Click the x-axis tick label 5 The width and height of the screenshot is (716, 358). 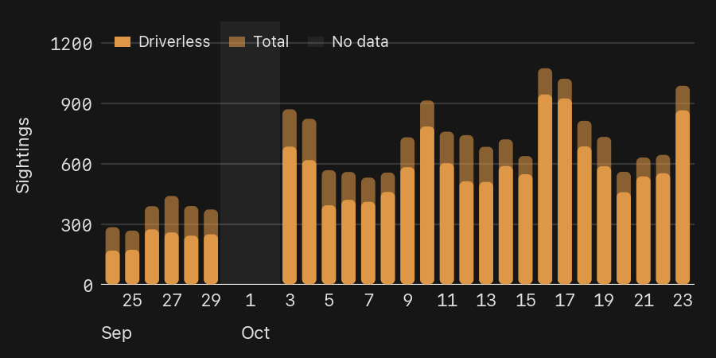coord(329,301)
